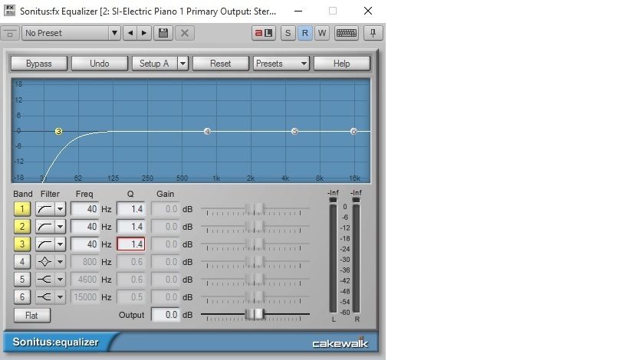Save the current preset with the floppy disk icon

(163, 33)
